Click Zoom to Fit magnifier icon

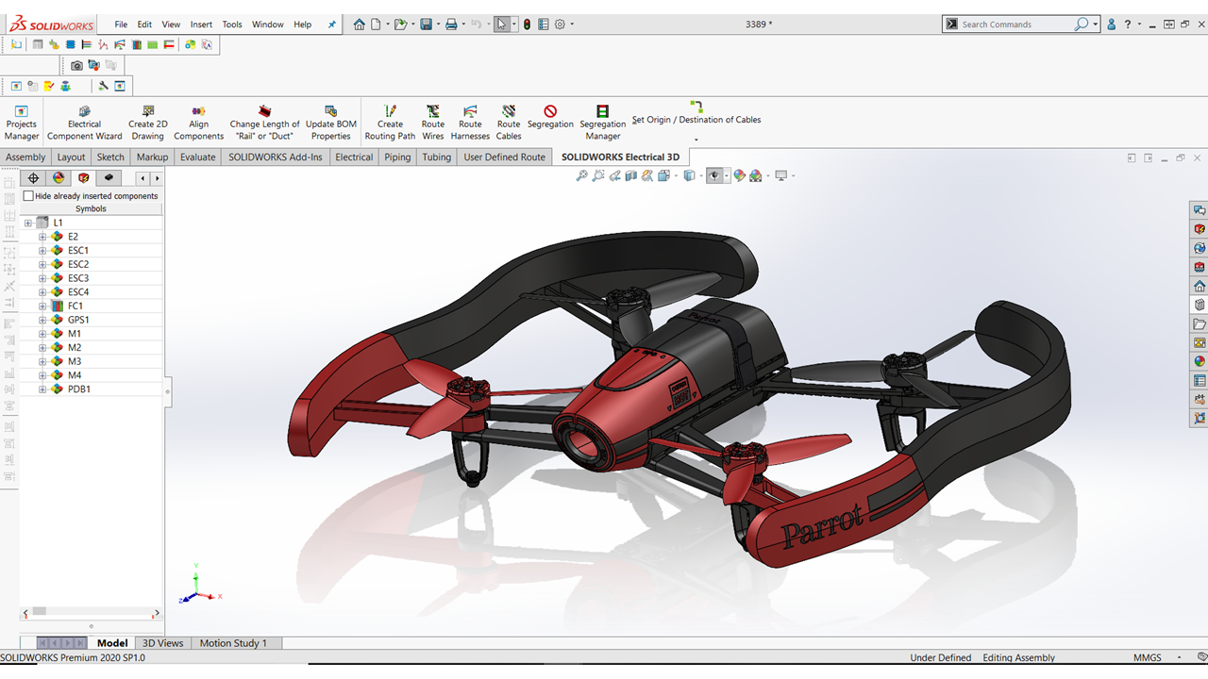[582, 175]
